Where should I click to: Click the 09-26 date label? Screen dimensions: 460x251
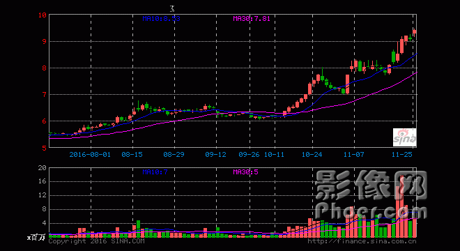pyautogui.click(x=249, y=154)
